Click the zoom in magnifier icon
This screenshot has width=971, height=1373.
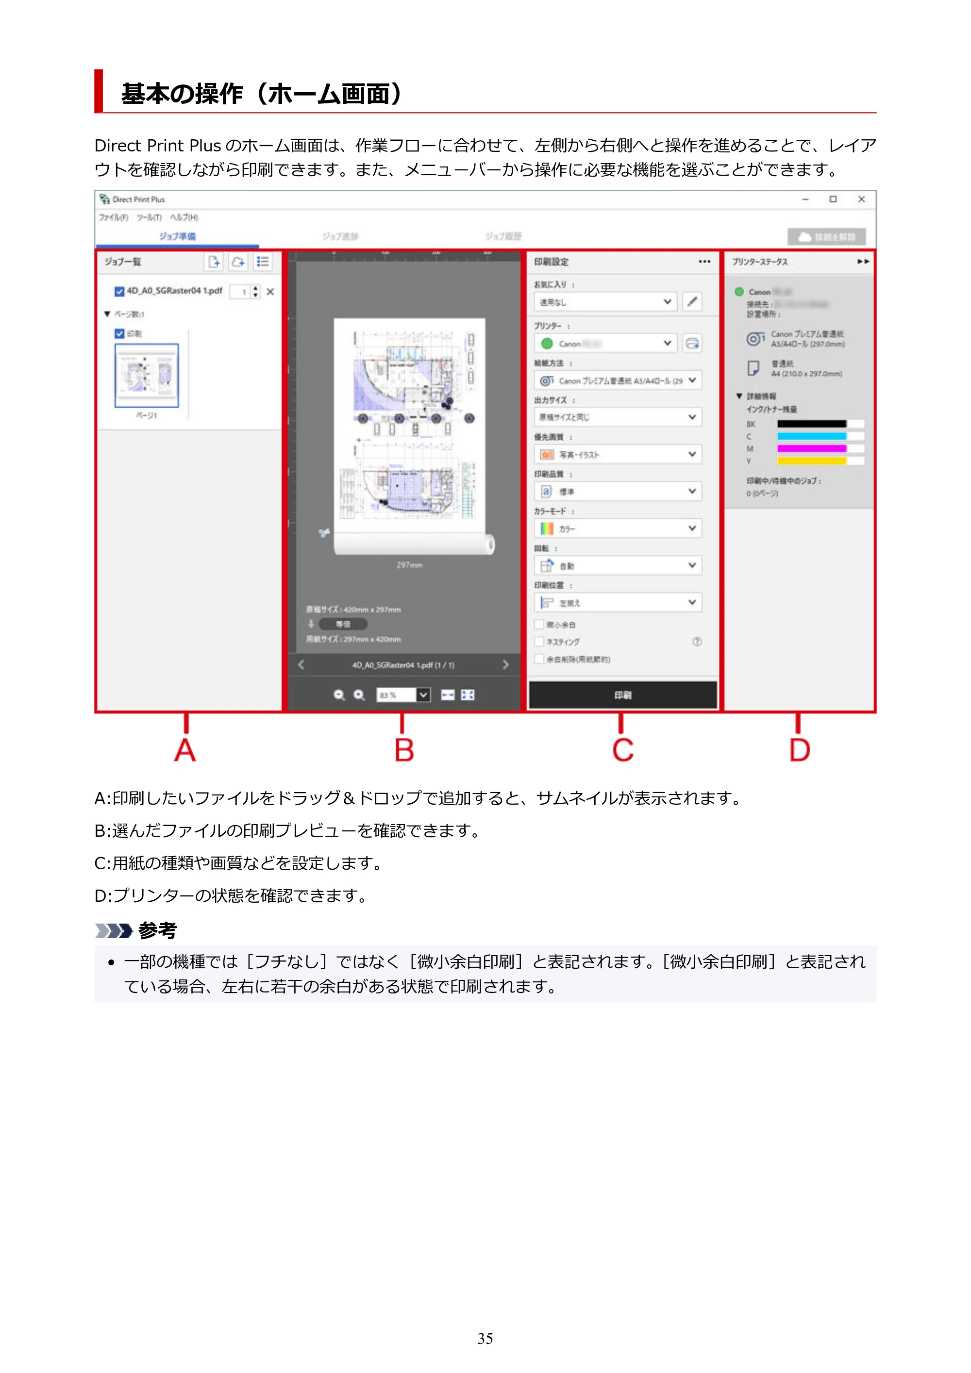pyautogui.click(x=359, y=695)
